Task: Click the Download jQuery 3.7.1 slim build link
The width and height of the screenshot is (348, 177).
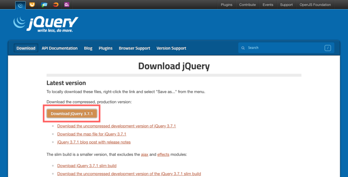Action: [87, 166]
